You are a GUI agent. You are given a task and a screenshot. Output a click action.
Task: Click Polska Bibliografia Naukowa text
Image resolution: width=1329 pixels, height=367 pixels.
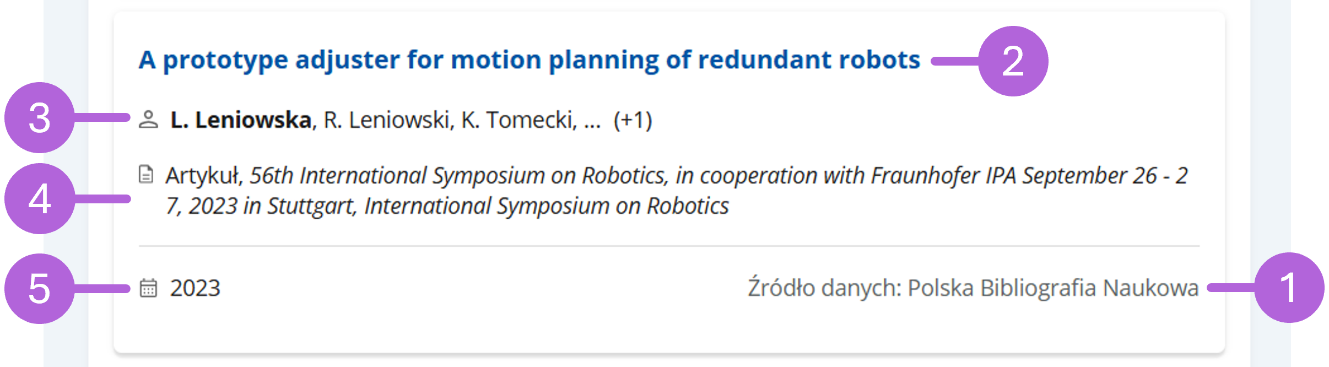tap(1053, 288)
